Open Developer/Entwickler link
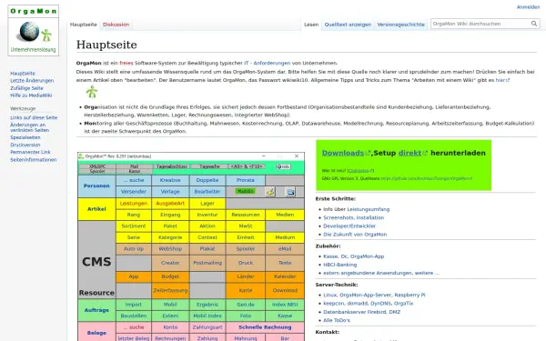The width and height of the screenshot is (546, 341). tap(349, 226)
